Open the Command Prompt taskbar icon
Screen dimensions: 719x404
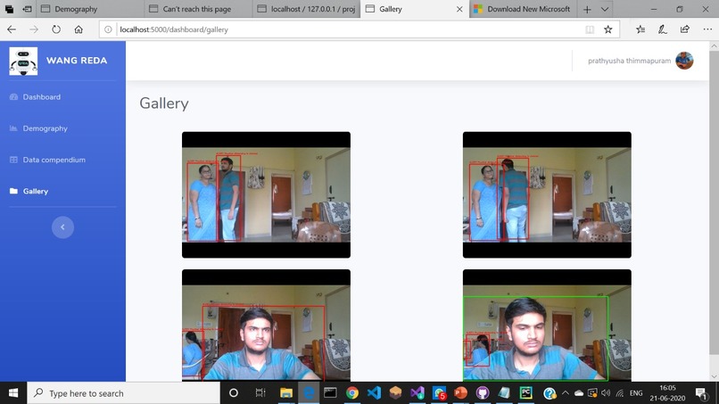[330, 393]
